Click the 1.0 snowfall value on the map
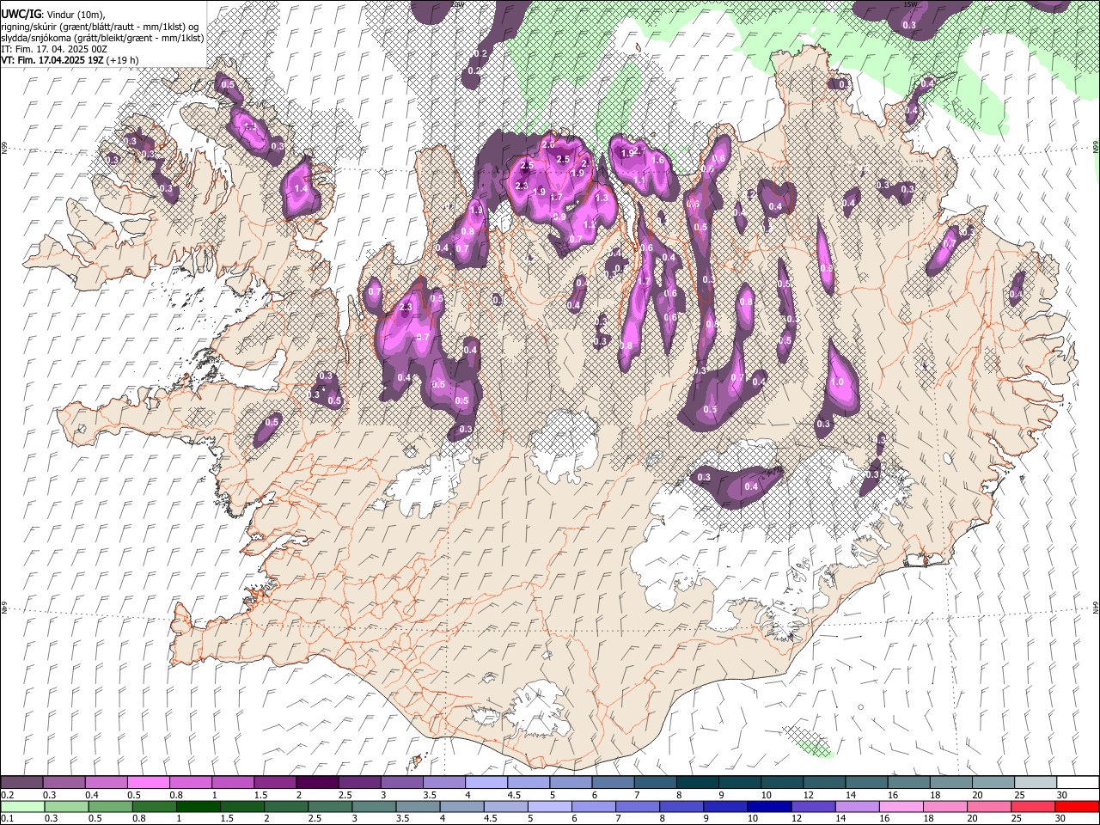 [838, 382]
